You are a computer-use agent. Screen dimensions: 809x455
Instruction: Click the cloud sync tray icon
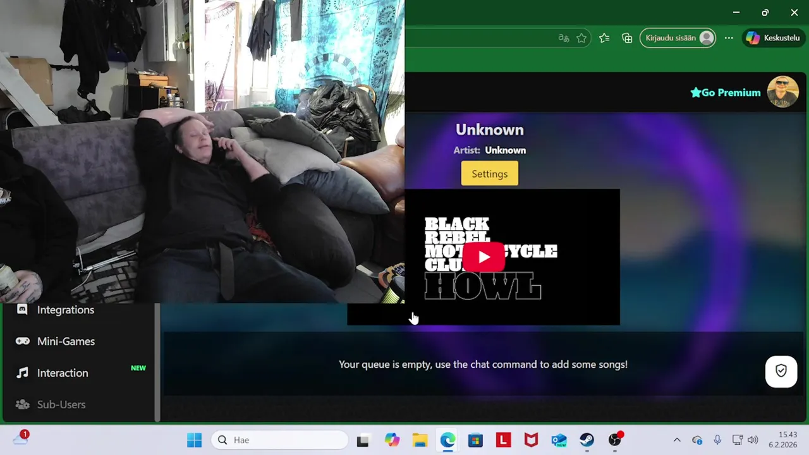click(x=697, y=440)
